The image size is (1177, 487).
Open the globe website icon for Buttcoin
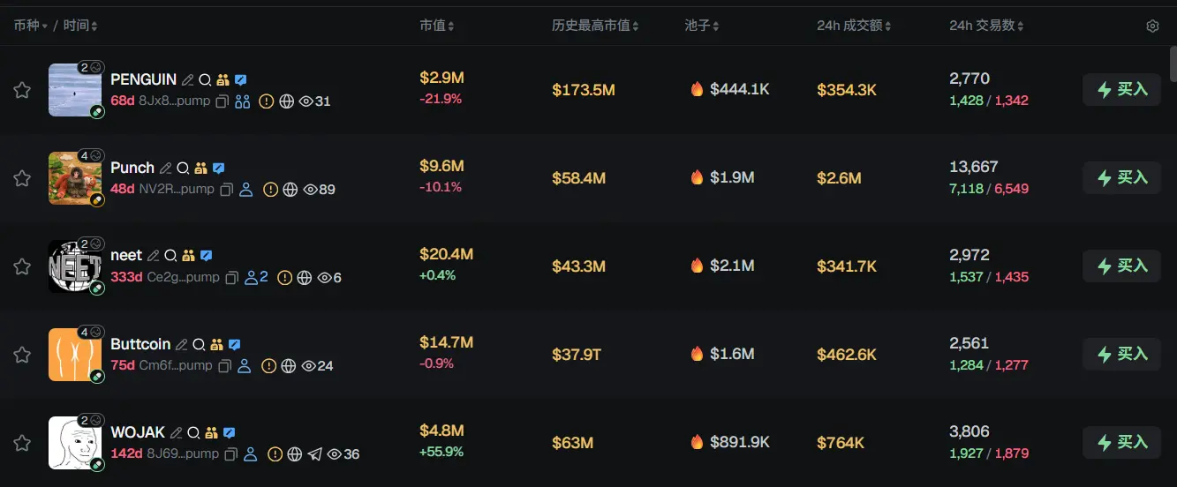click(288, 366)
